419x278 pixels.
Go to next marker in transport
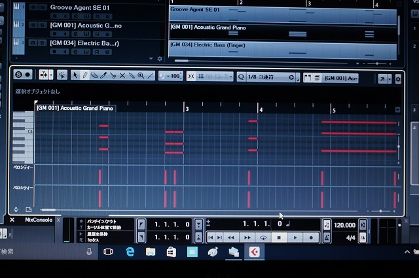pyautogui.click(x=219, y=237)
